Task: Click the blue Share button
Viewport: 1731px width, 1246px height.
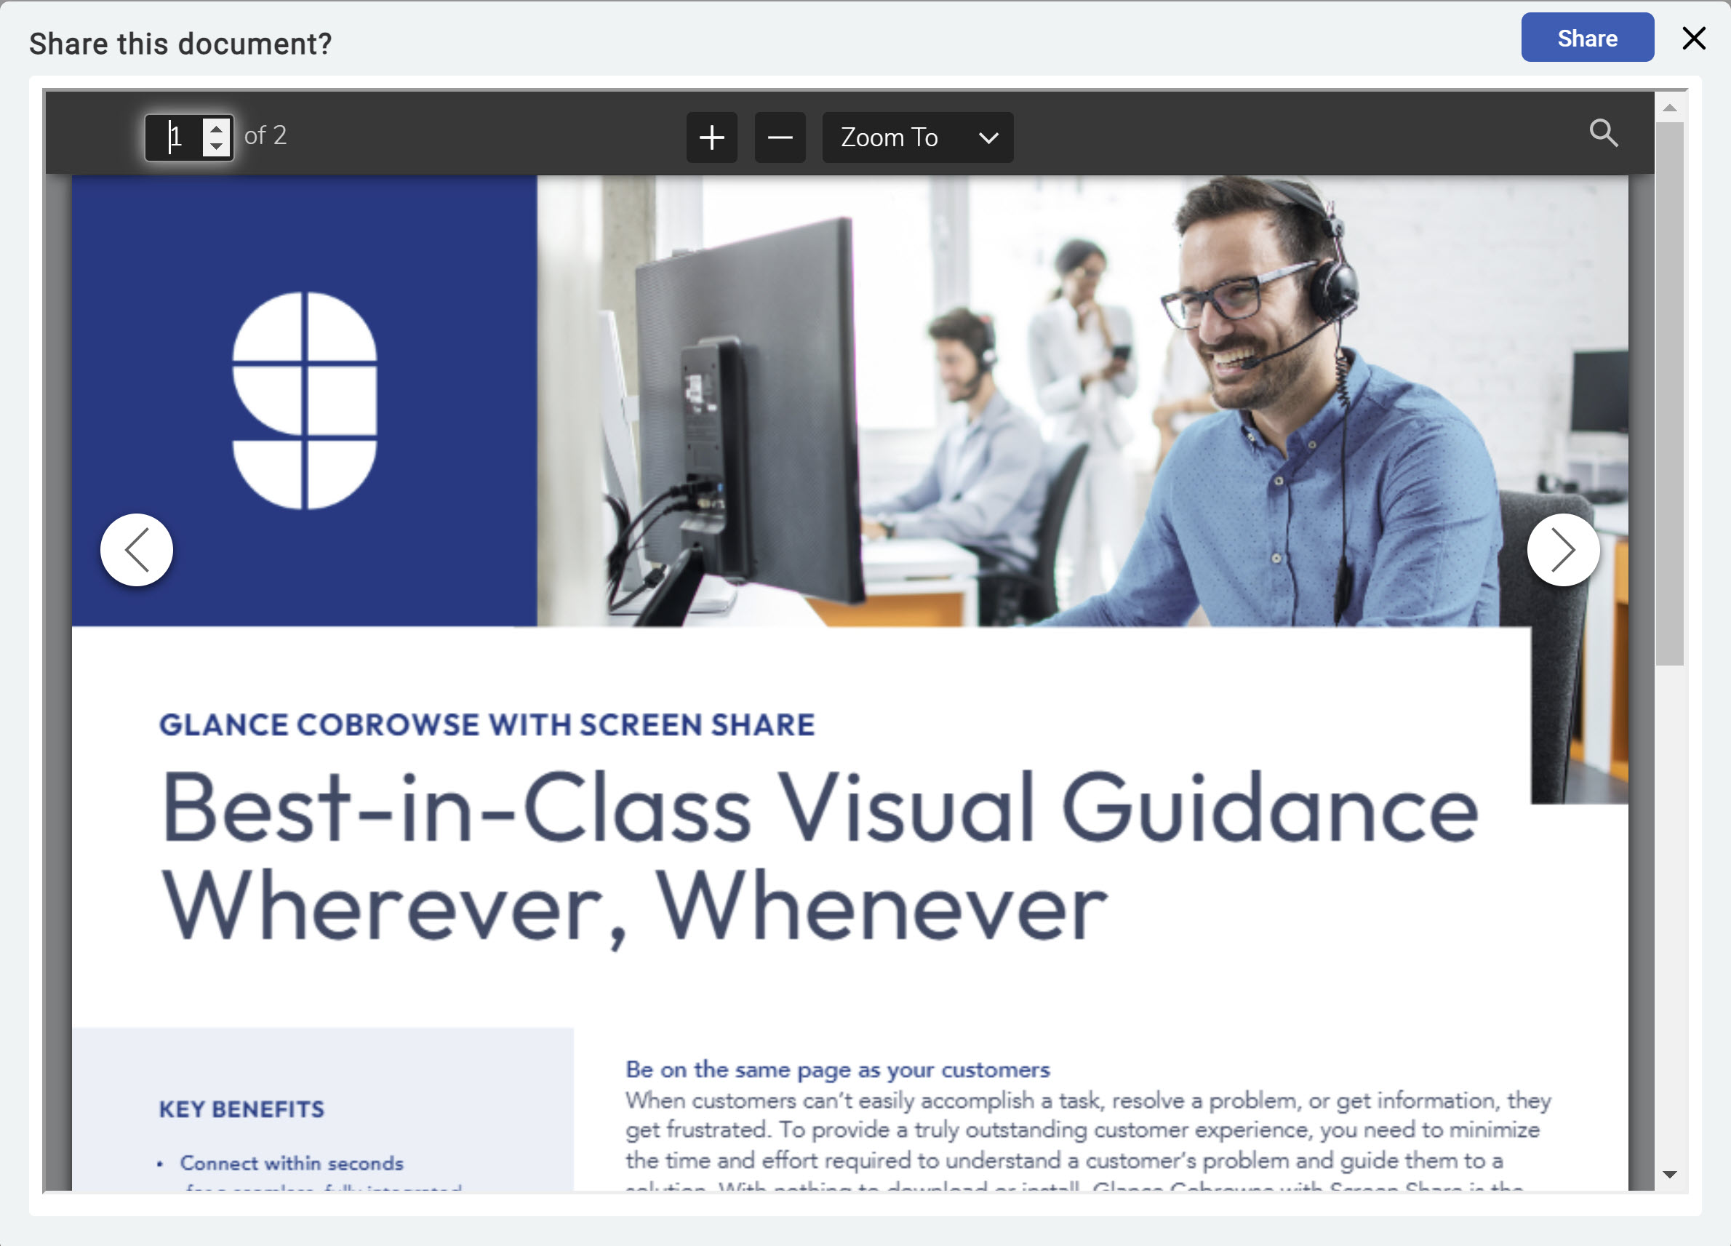Action: (x=1587, y=38)
